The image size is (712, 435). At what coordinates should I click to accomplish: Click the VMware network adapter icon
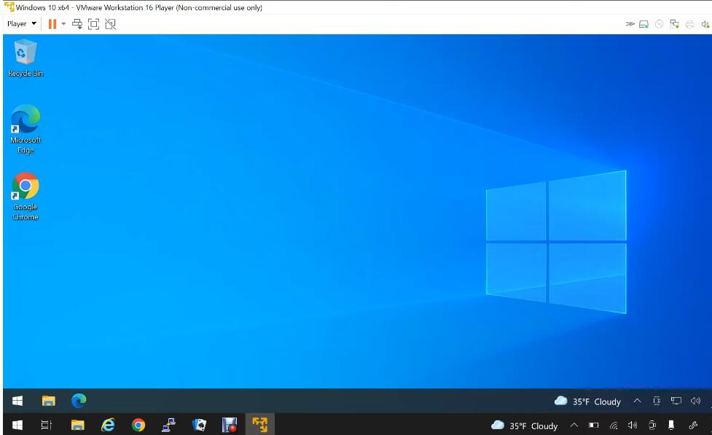point(674,24)
